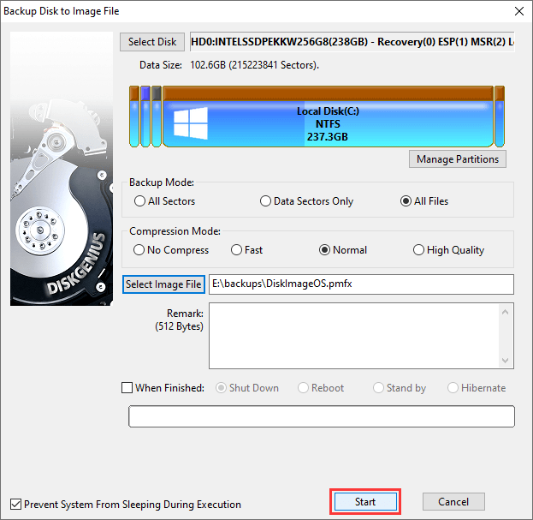
Task: Select the No Compress option
Action: pyautogui.click(x=140, y=250)
